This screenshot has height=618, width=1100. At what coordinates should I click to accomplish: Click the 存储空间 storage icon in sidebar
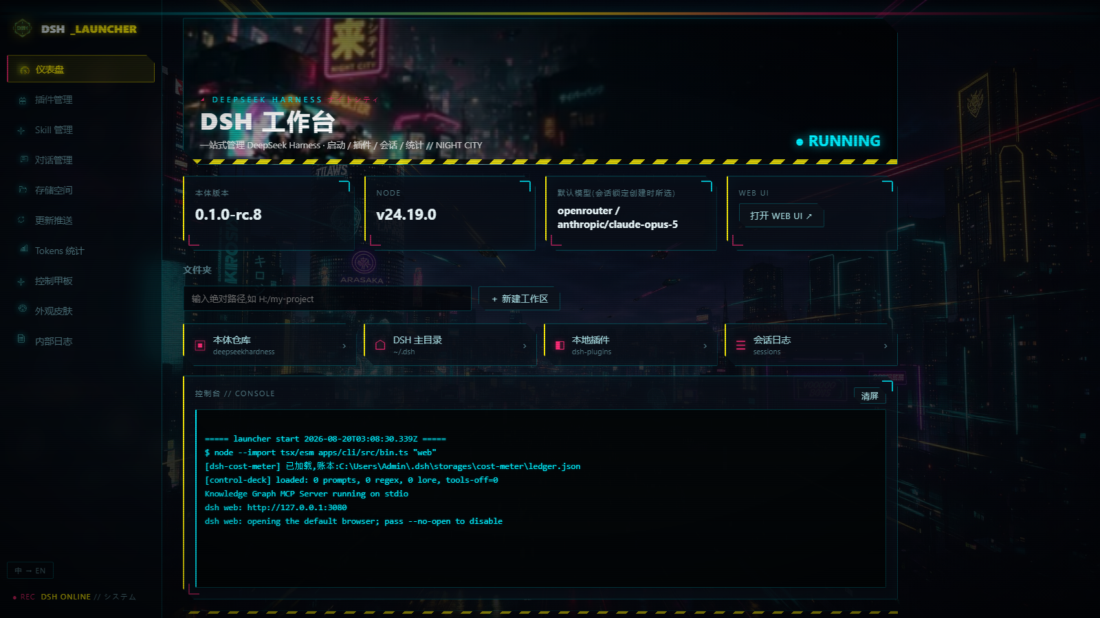click(x=22, y=190)
